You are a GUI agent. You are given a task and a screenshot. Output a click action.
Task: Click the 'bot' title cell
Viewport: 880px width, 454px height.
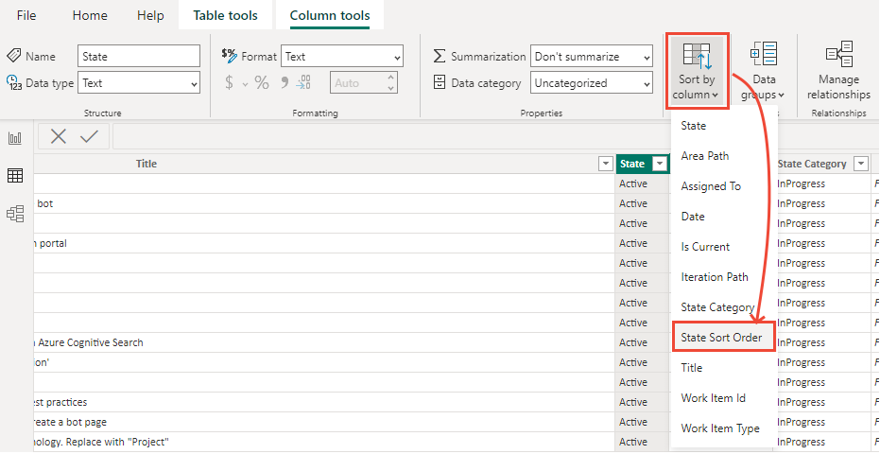(324, 203)
